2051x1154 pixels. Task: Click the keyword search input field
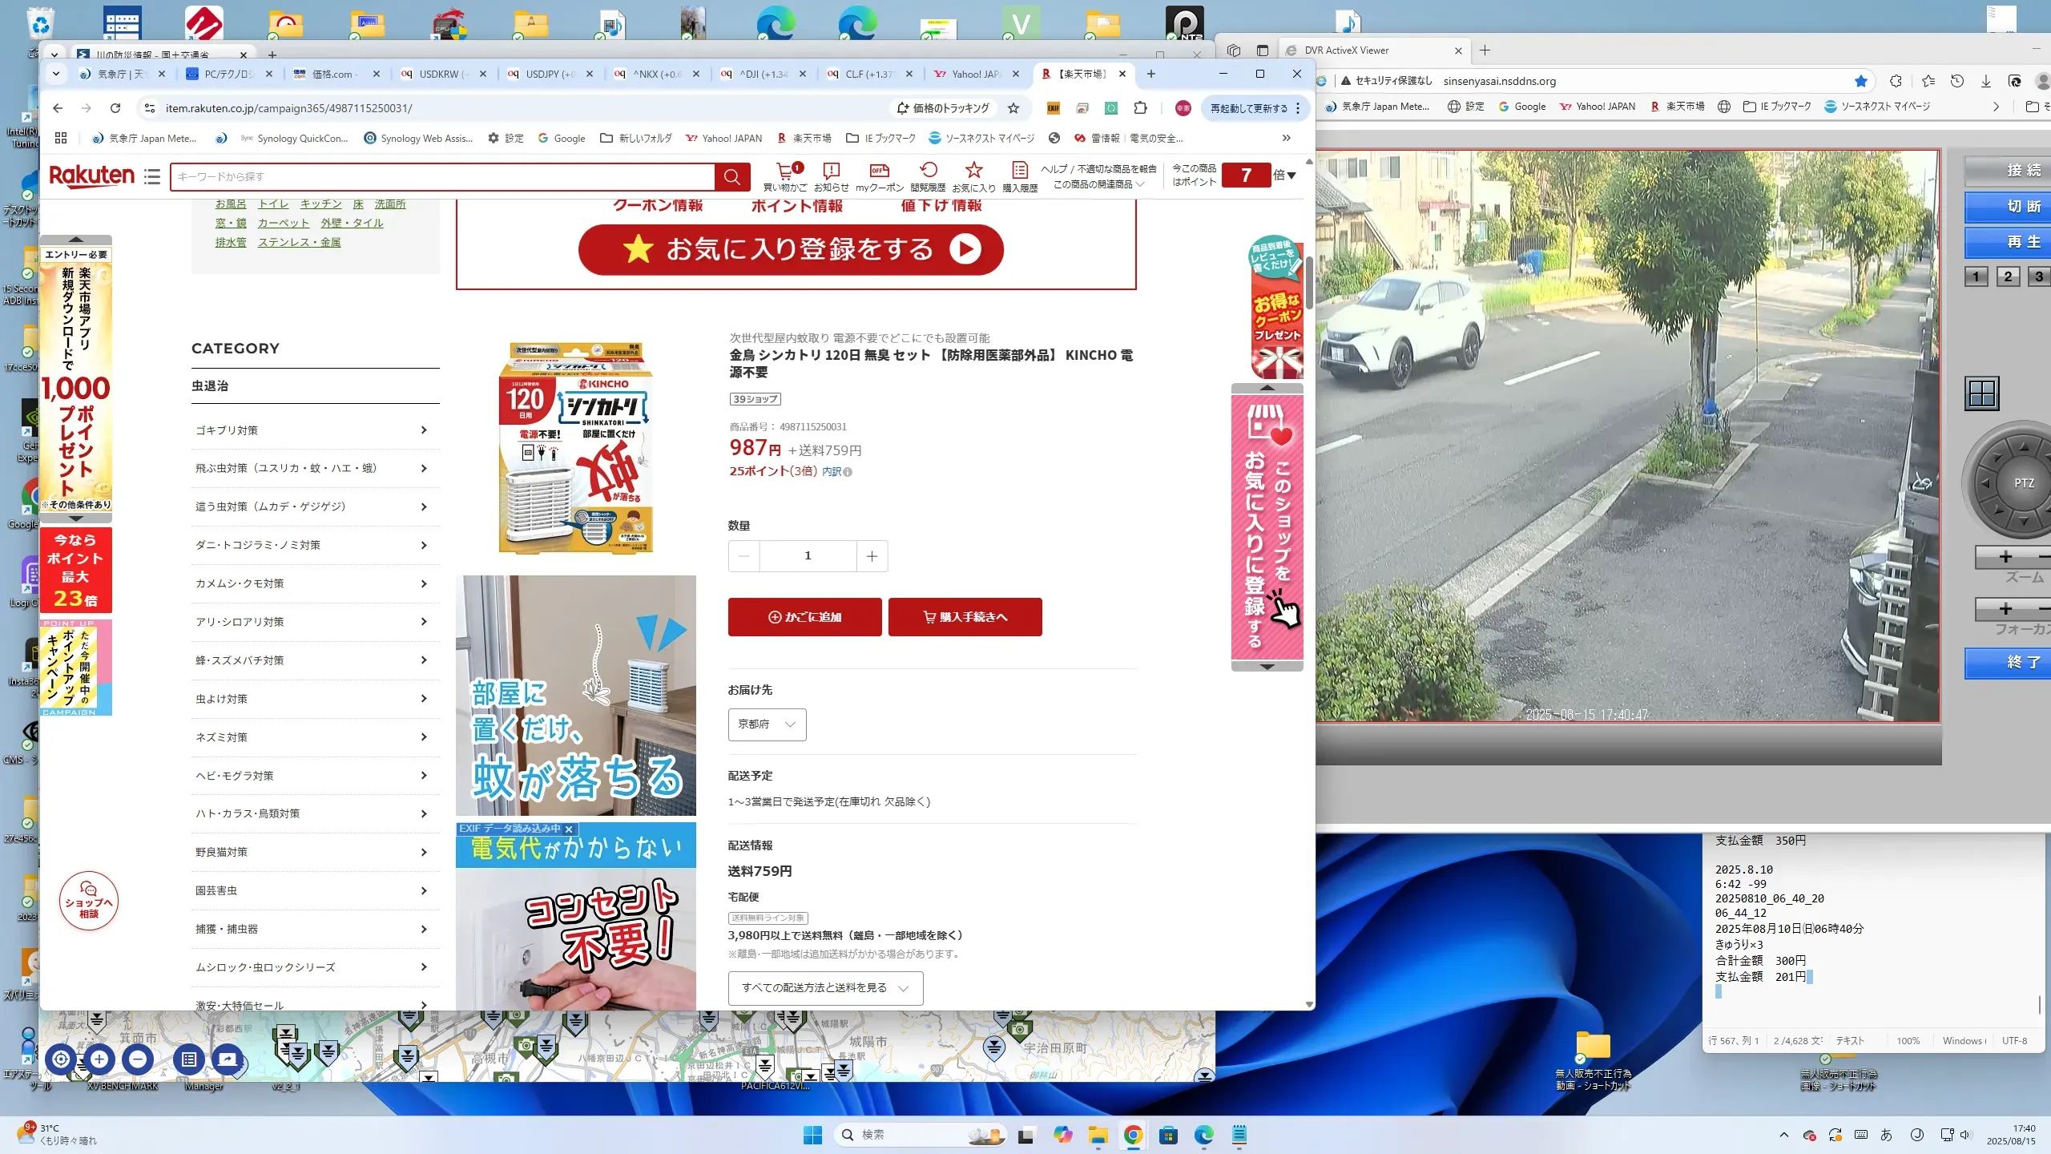coord(441,176)
